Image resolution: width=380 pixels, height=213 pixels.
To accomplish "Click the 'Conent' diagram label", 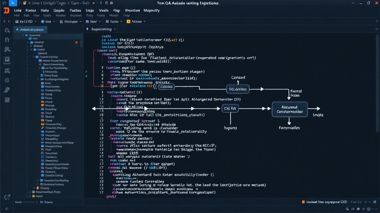I will pos(238,78).
